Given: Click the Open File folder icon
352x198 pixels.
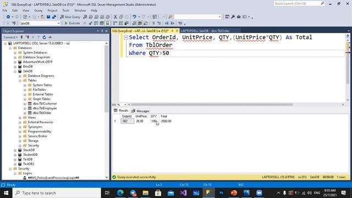Looking at the screenshot, I should 42,17.
